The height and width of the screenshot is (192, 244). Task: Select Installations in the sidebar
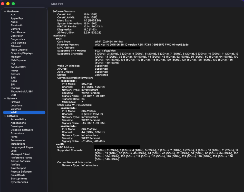(18, 144)
